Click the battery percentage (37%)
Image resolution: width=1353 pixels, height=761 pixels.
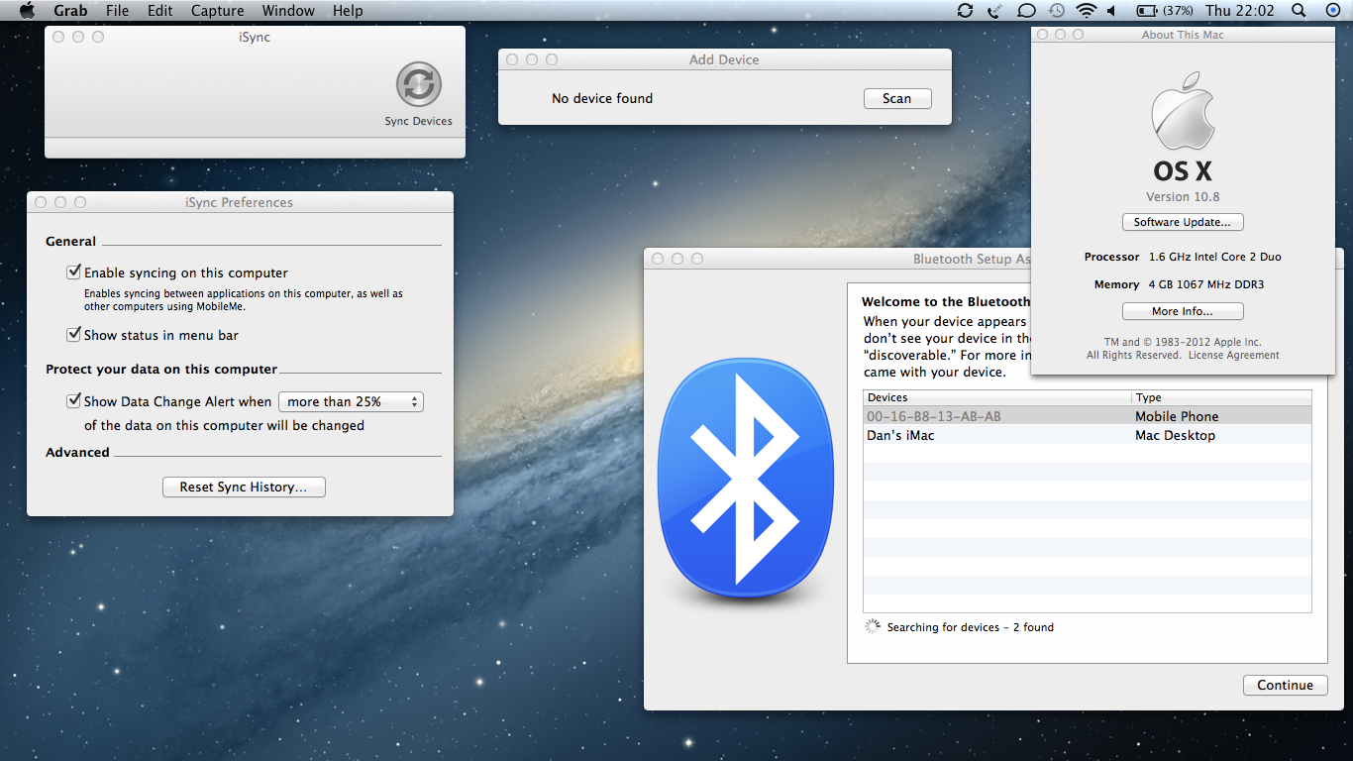(x=1178, y=11)
